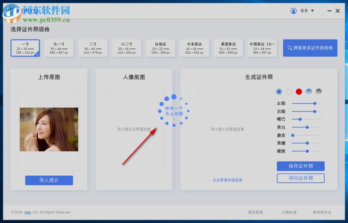348x223 pixels.
Task: Open the 微信客服 support entry
Action: (255, 212)
